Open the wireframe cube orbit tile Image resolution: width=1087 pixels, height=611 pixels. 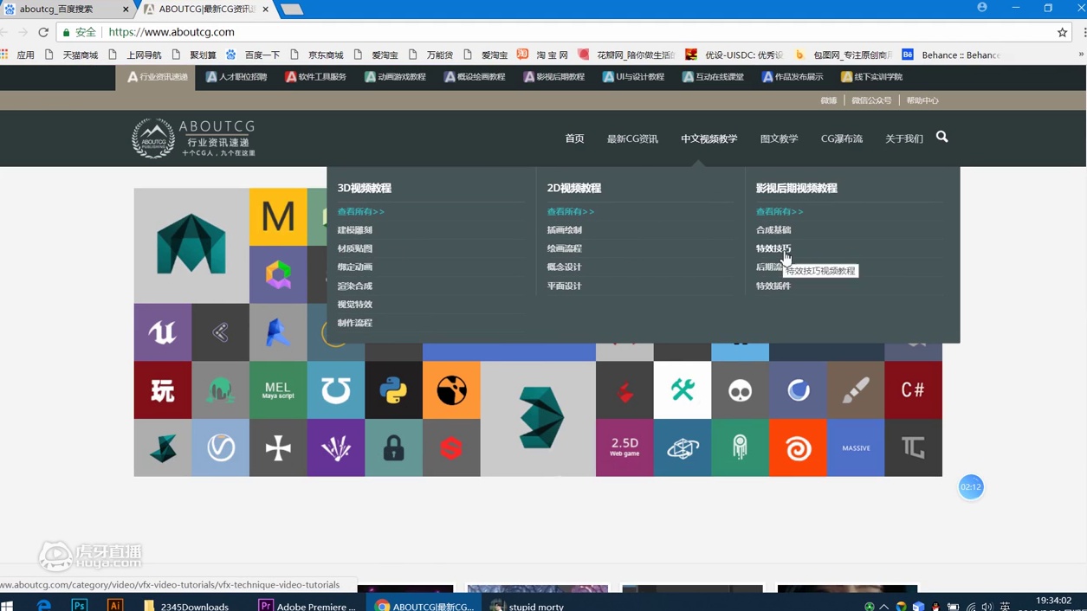683,447
